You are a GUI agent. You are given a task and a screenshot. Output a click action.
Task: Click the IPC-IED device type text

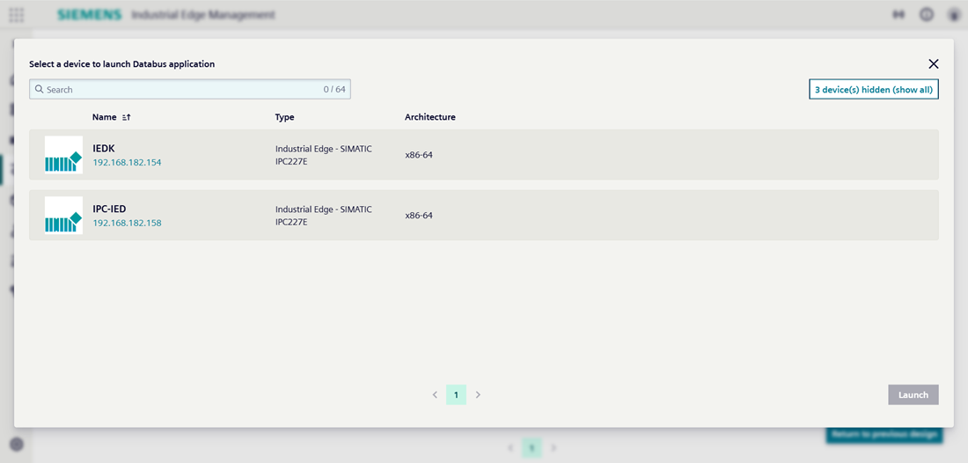(x=324, y=216)
